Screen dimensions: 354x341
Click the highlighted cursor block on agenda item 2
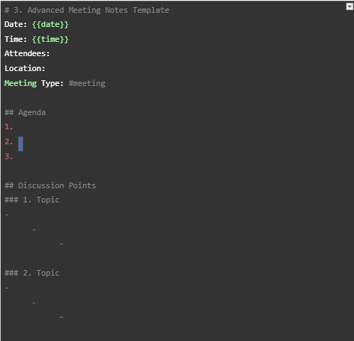(21, 144)
